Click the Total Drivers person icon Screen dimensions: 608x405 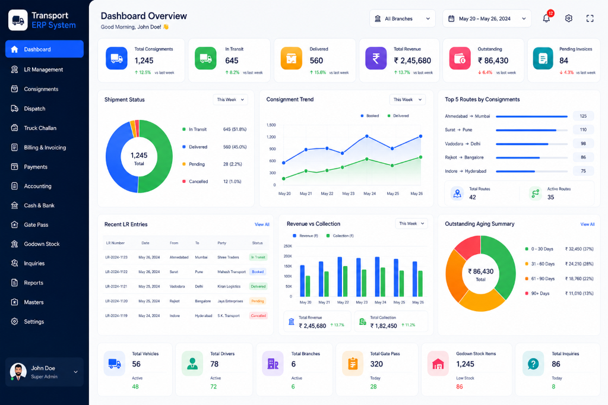pos(192,363)
